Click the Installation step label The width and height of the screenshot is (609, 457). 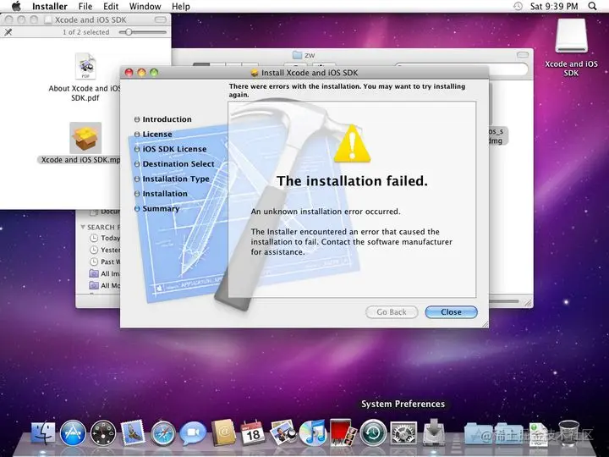point(165,194)
